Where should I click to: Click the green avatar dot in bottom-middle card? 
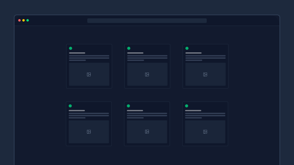click(128, 106)
